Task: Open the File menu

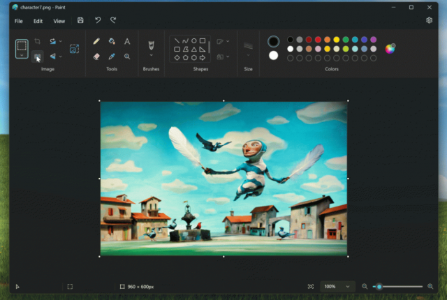Action: (x=19, y=21)
